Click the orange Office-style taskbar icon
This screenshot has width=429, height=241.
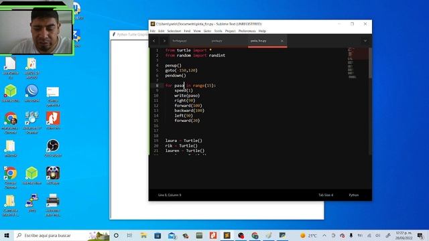click(x=213, y=235)
